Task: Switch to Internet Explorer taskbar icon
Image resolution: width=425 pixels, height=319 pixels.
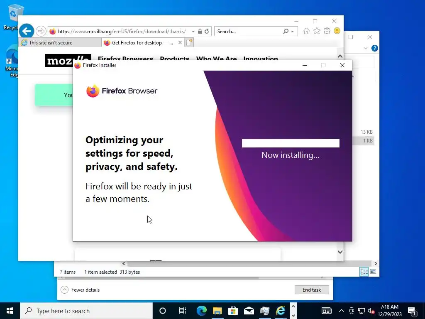Action: pos(280,311)
